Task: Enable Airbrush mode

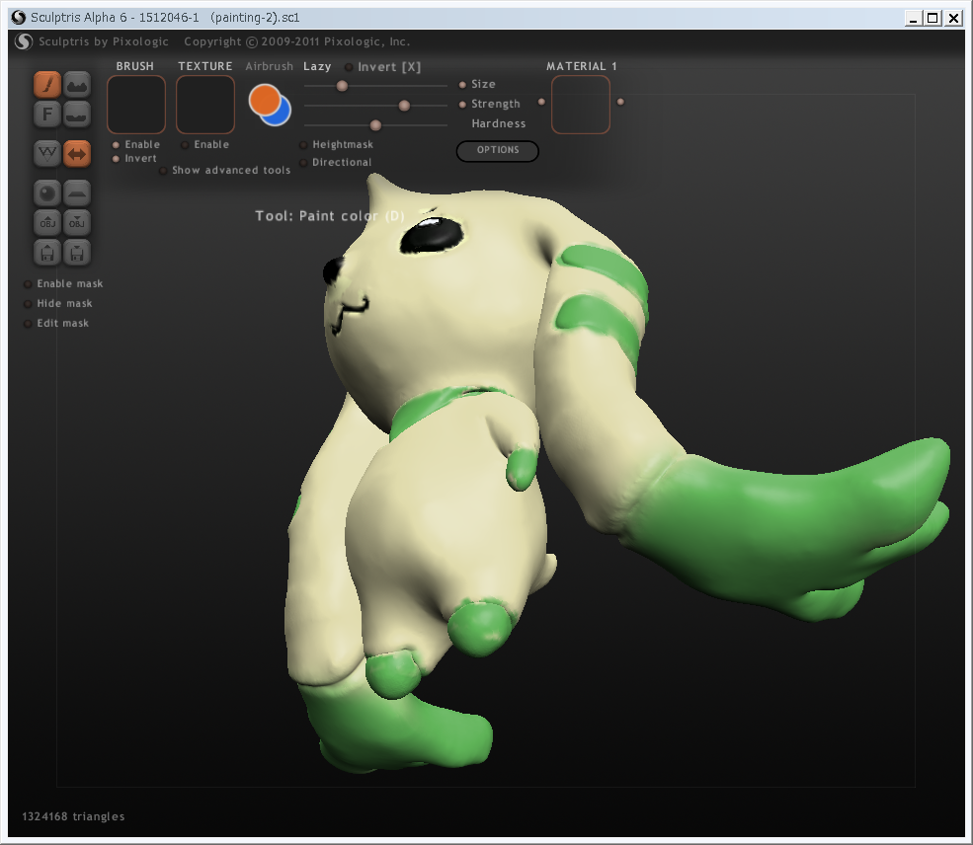Action: (270, 66)
